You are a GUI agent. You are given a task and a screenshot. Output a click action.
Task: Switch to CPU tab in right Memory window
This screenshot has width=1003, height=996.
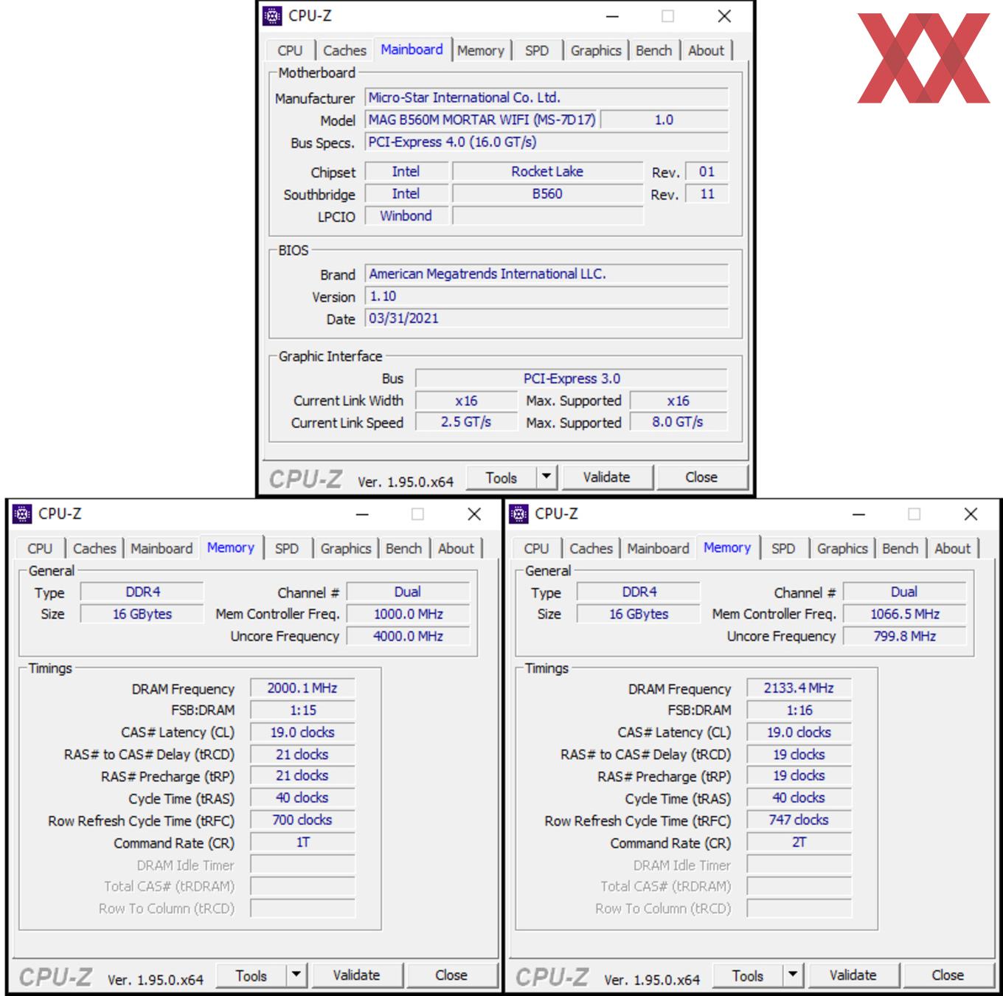[x=536, y=548]
